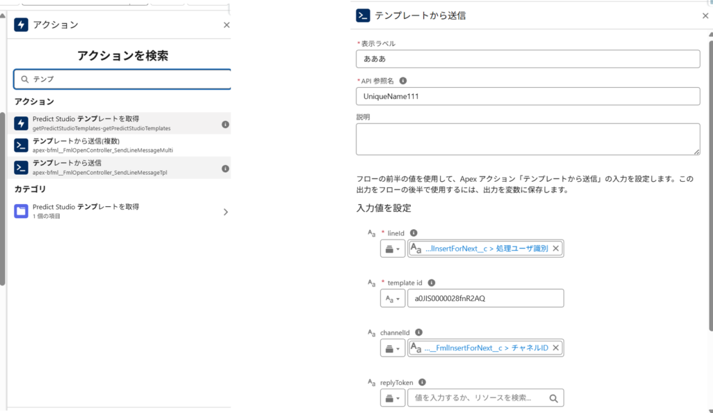
Task: Edit template id value a0JIS0000028fnR2AQ
Action: pyautogui.click(x=485, y=298)
